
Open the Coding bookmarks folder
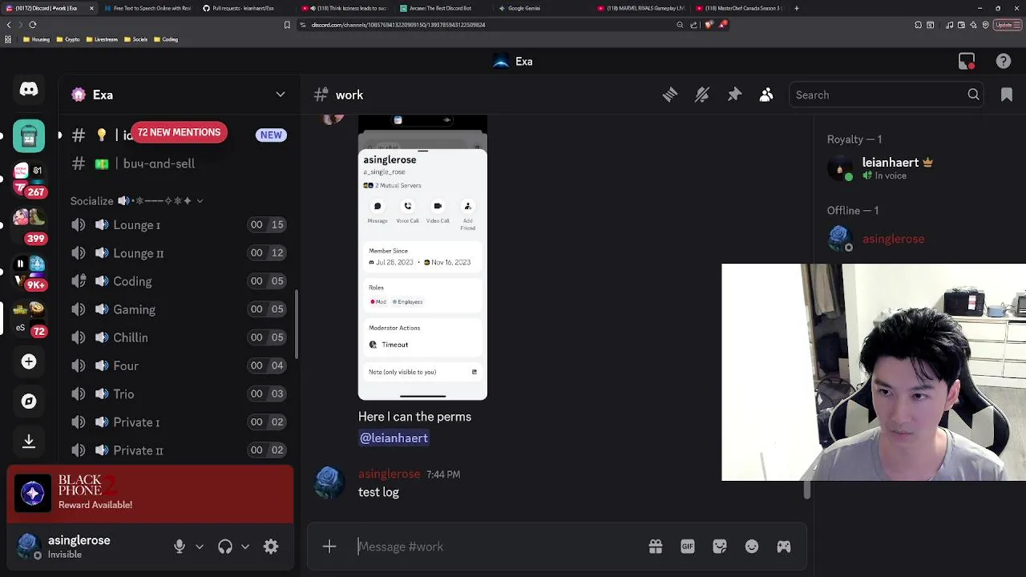(x=166, y=39)
